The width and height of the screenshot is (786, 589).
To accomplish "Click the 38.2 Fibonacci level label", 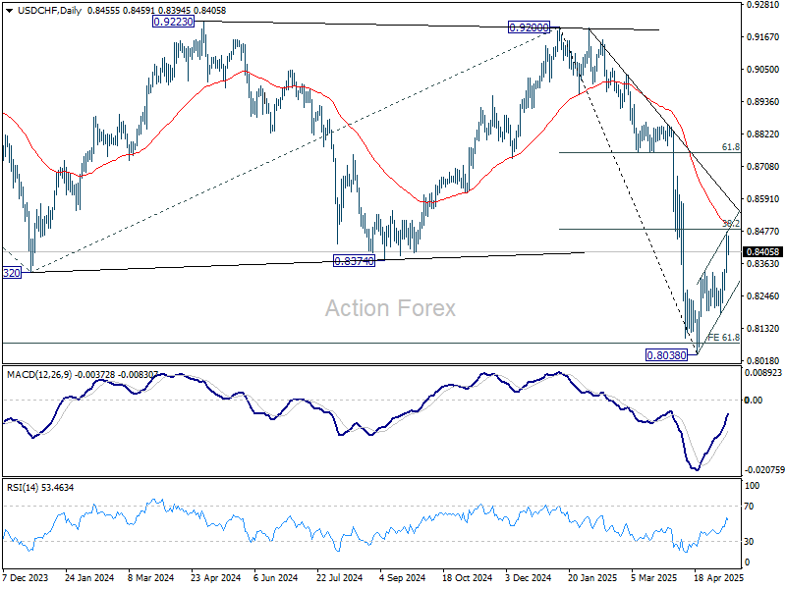I will click(730, 224).
